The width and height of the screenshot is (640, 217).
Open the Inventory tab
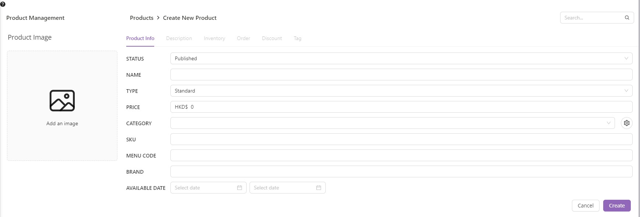214,38
